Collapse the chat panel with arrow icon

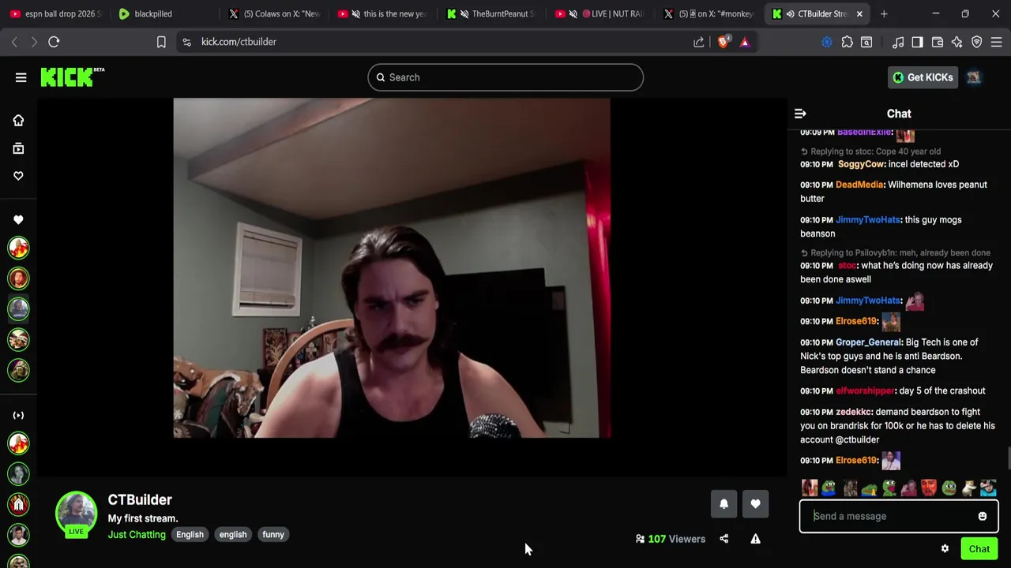tap(800, 114)
